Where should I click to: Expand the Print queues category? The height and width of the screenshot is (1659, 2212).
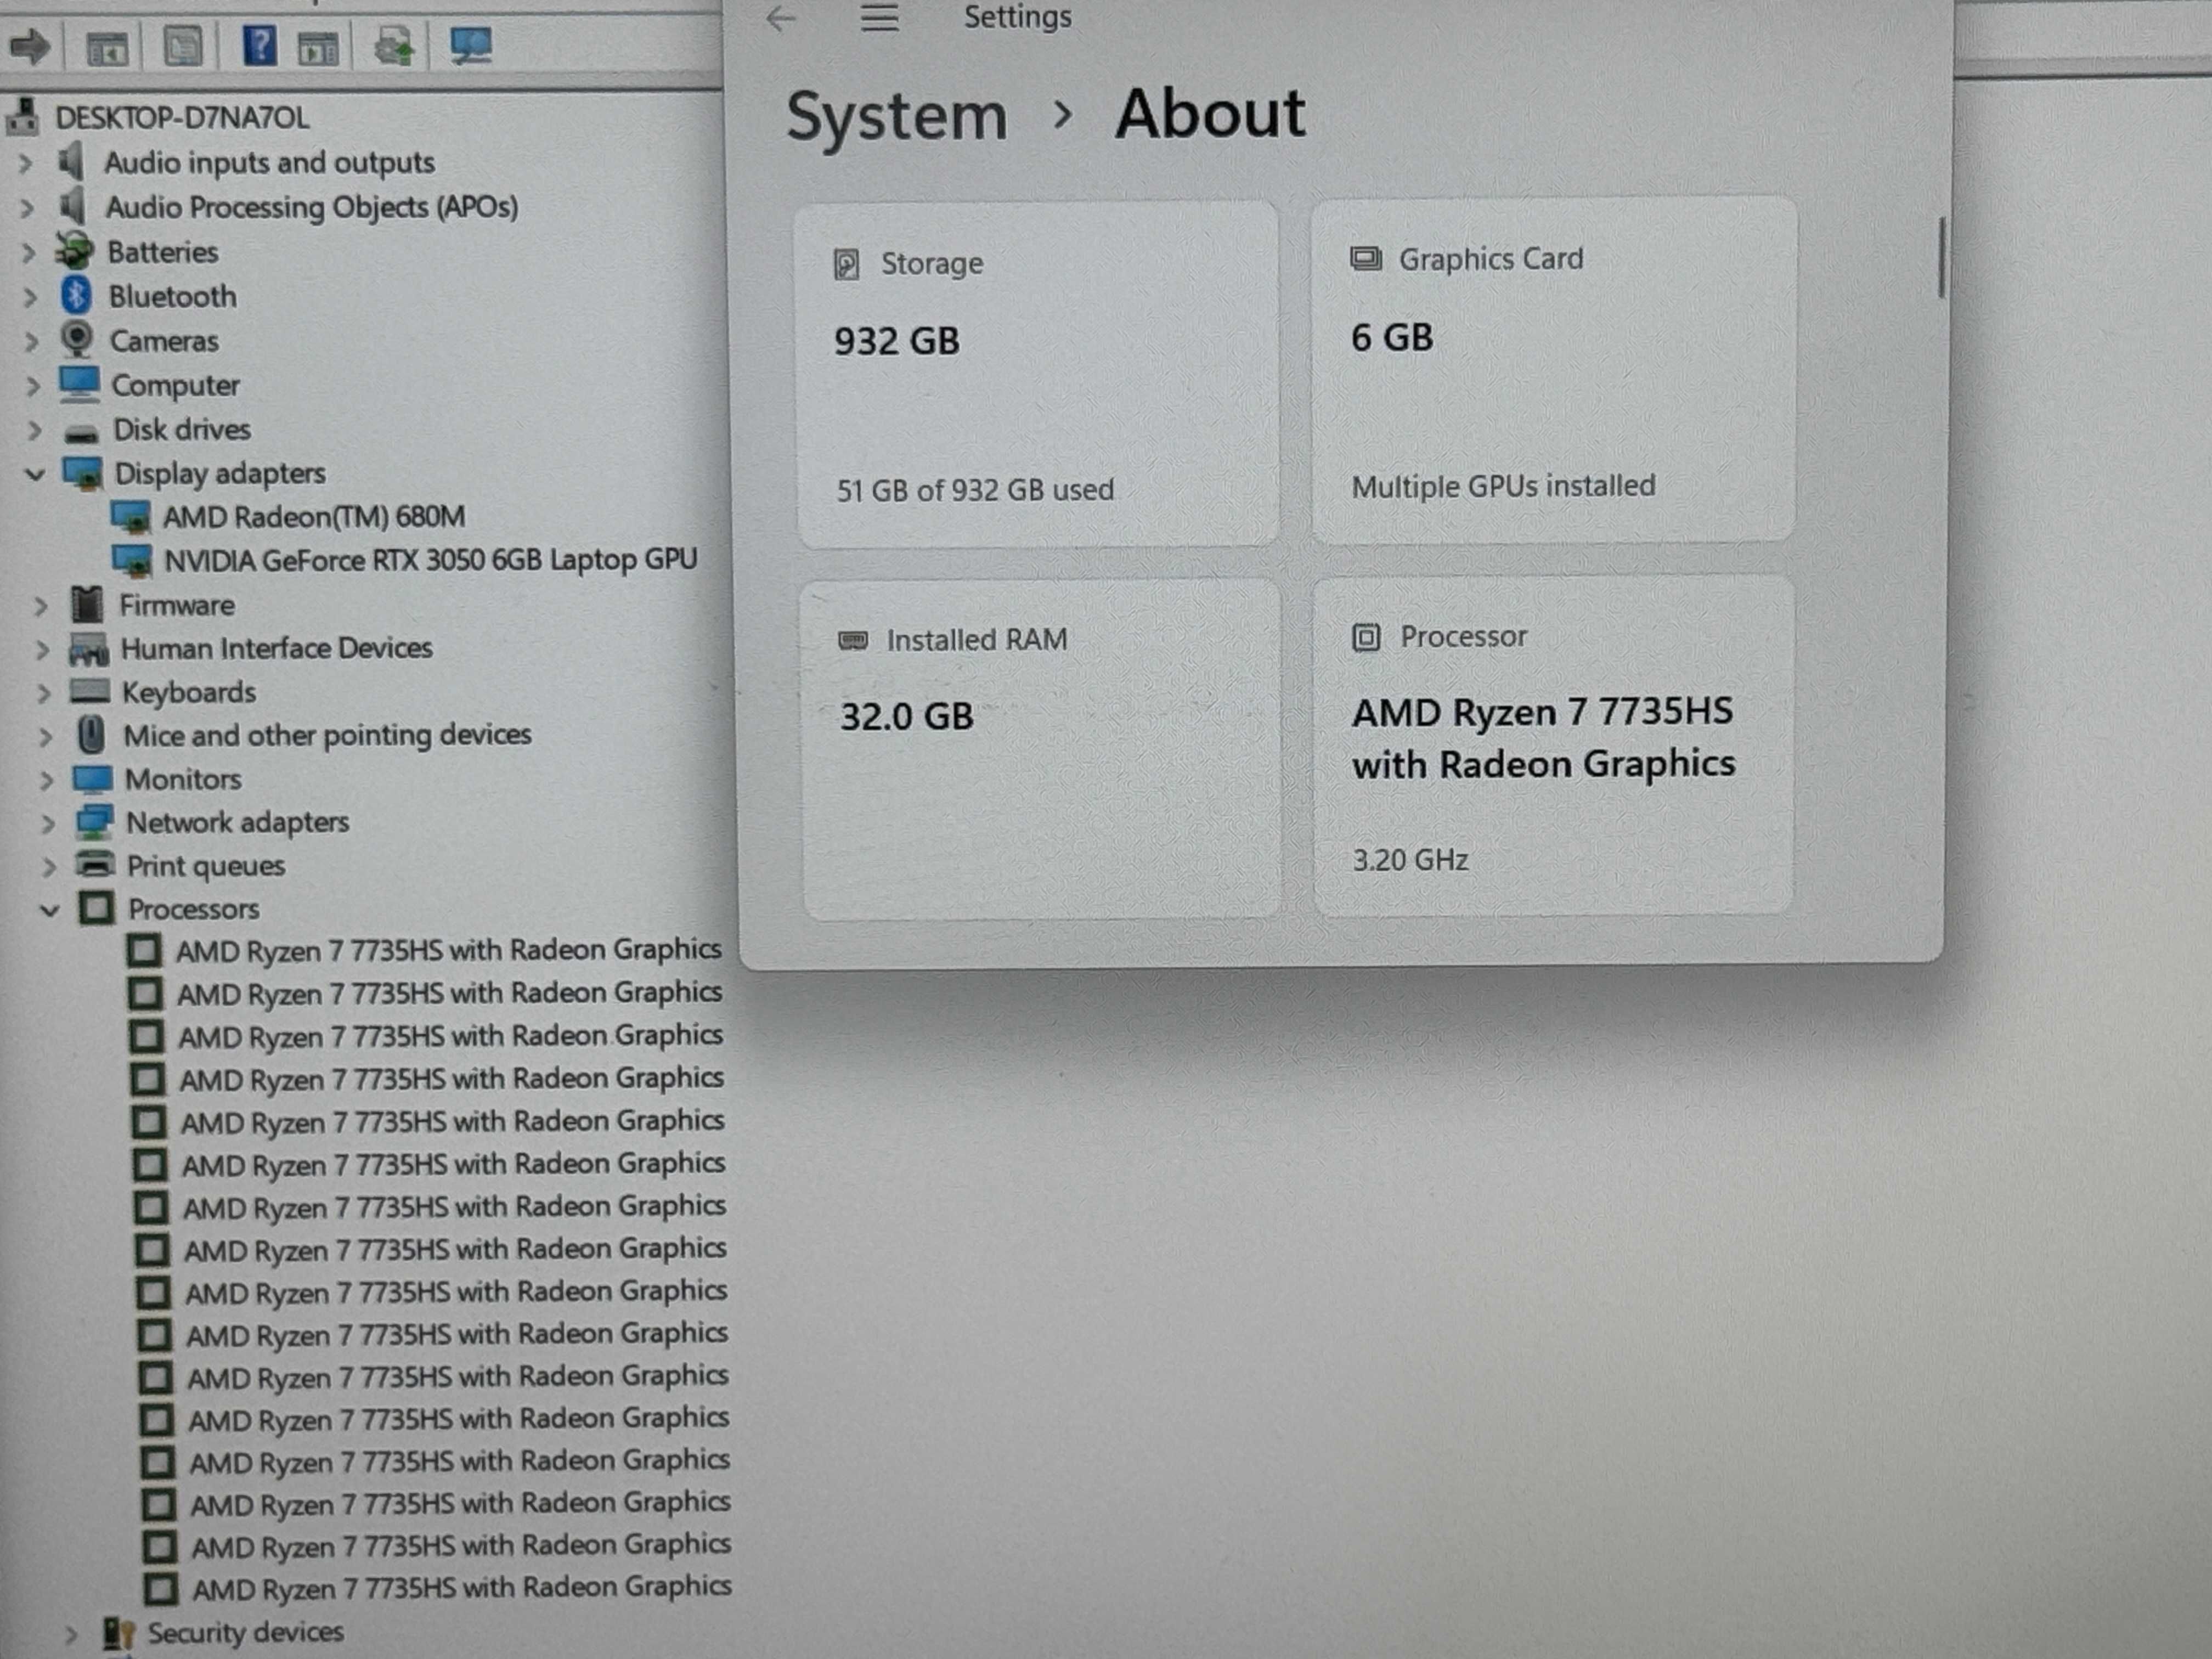pos(48,866)
